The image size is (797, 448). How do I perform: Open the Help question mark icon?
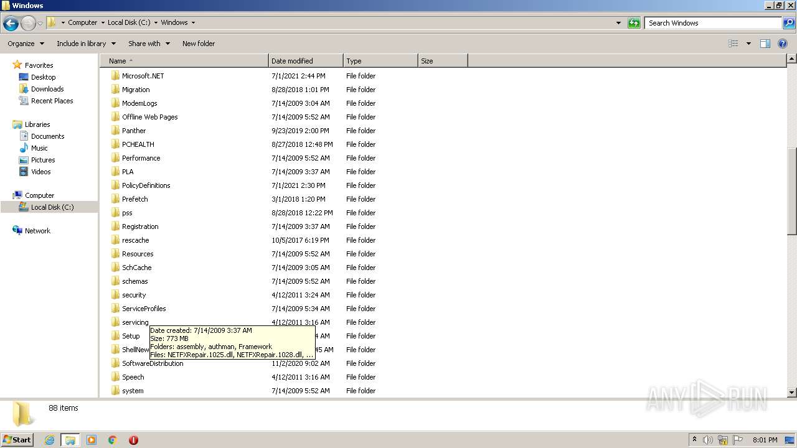(x=783, y=44)
